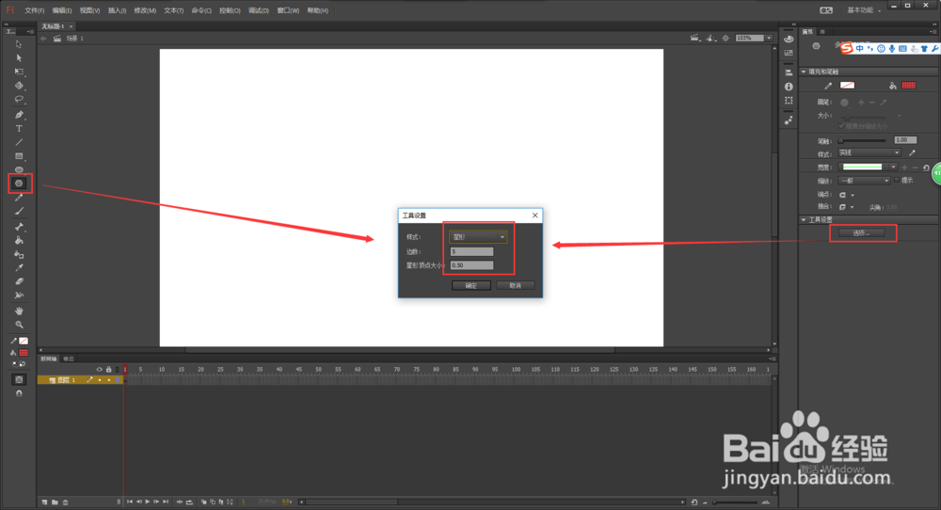The image size is (941, 510).
Task: Collapse the Fill and Stroke section
Action: [804, 72]
